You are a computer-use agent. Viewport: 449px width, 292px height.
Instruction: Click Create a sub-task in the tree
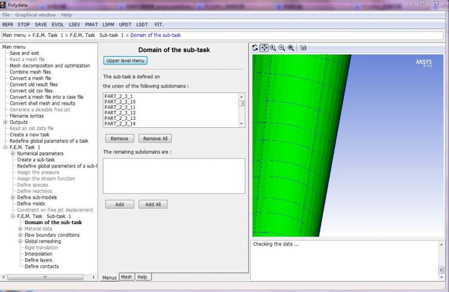click(x=36, y=160)
